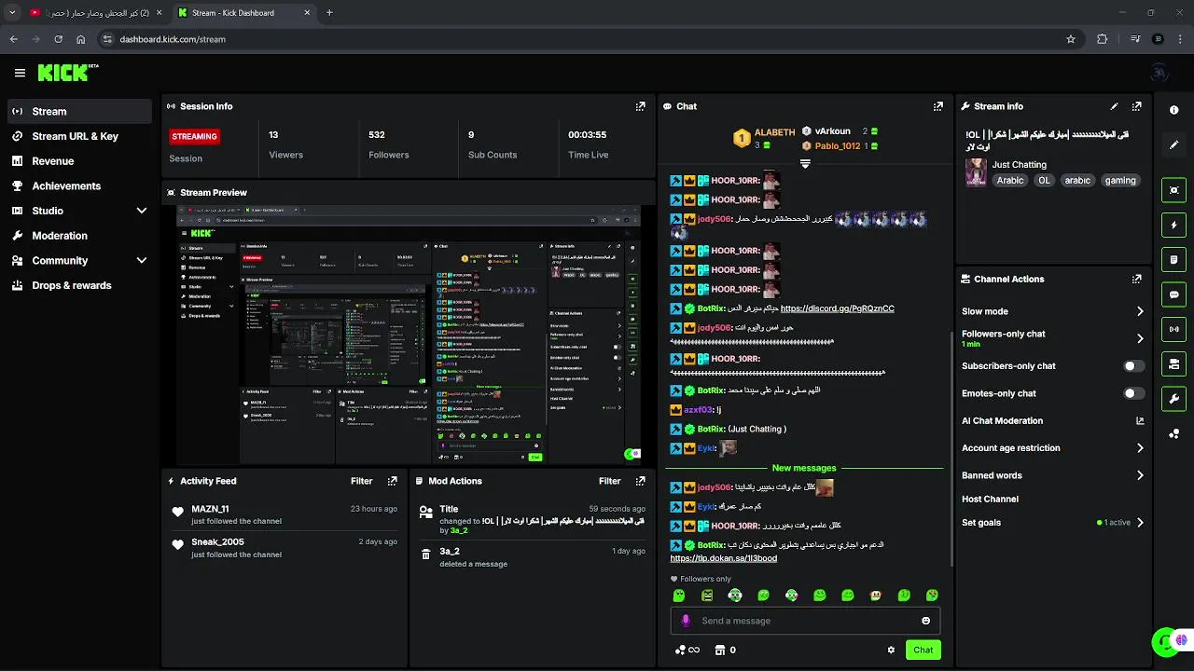The image size is (1194, 671).
Task: Bookmark page with browser star icon
Action: 1071,39
